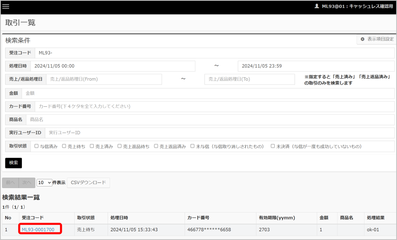Enable the 未決済 checkbox

pyautogui.click(x=273, y=146)
